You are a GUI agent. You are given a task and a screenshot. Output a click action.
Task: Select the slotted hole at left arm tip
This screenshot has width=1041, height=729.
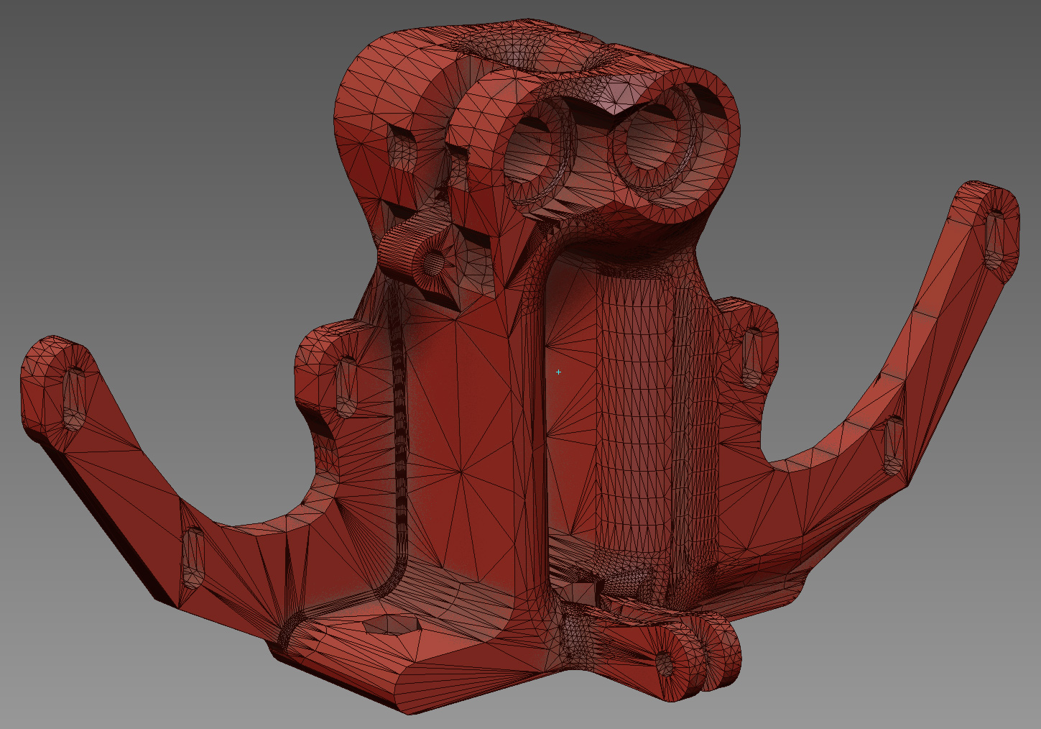pyautogui.click(x=73, y=400)
